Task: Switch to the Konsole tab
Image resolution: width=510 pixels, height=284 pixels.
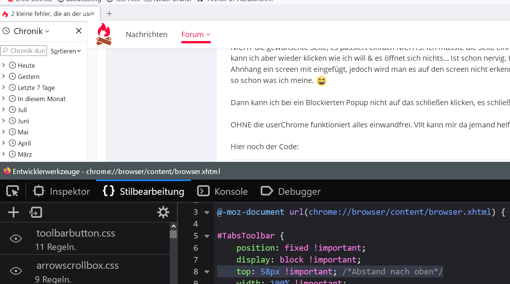Action: coord(223,191)
